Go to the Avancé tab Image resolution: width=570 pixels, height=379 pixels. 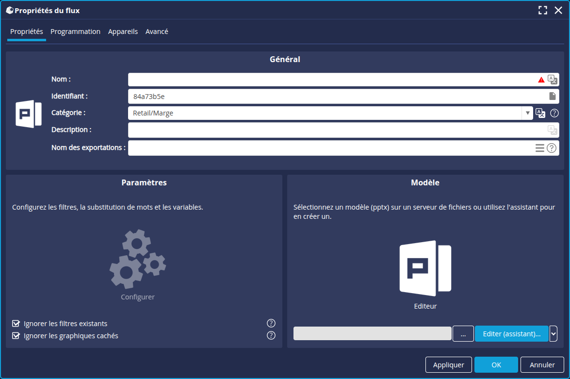click(x=157, y=32)
